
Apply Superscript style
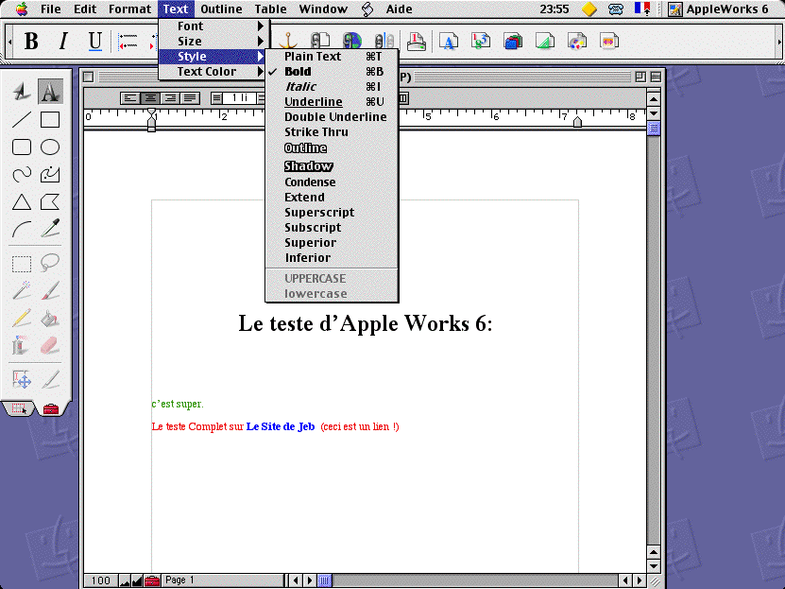coord(332,213)
